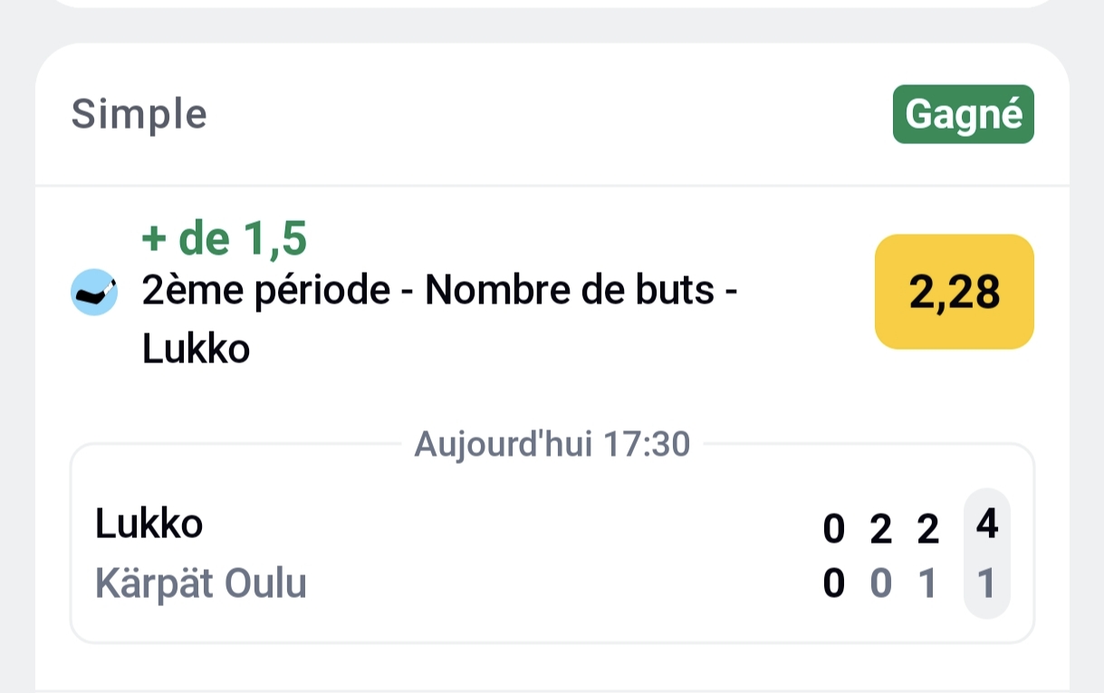Viewport: 1104px width, 693px height.
Task: Select the Simple bet type label
Action: (x=139, y=114)
